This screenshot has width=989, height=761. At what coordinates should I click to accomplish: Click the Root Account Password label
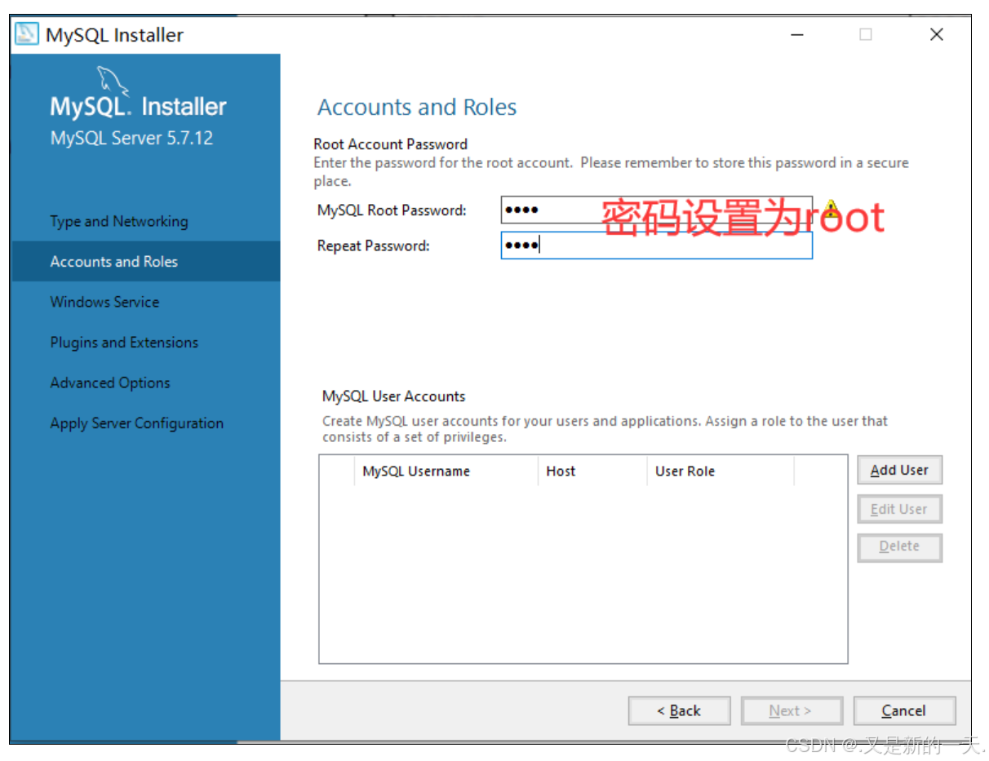pos(391,144)
